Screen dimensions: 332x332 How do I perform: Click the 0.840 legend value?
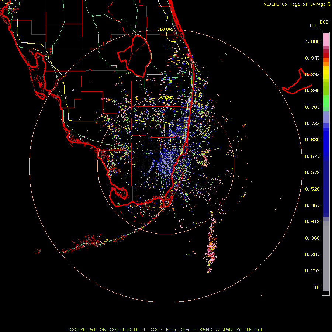pyautogui.click(x=312, y=91)
